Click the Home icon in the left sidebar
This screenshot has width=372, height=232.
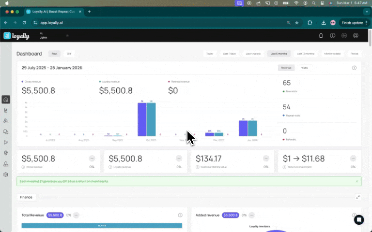[x=6, y=100]
